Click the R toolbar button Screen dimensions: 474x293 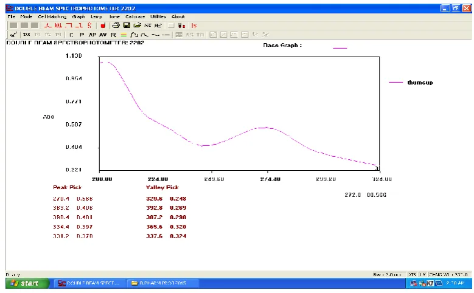click(113, 35)
